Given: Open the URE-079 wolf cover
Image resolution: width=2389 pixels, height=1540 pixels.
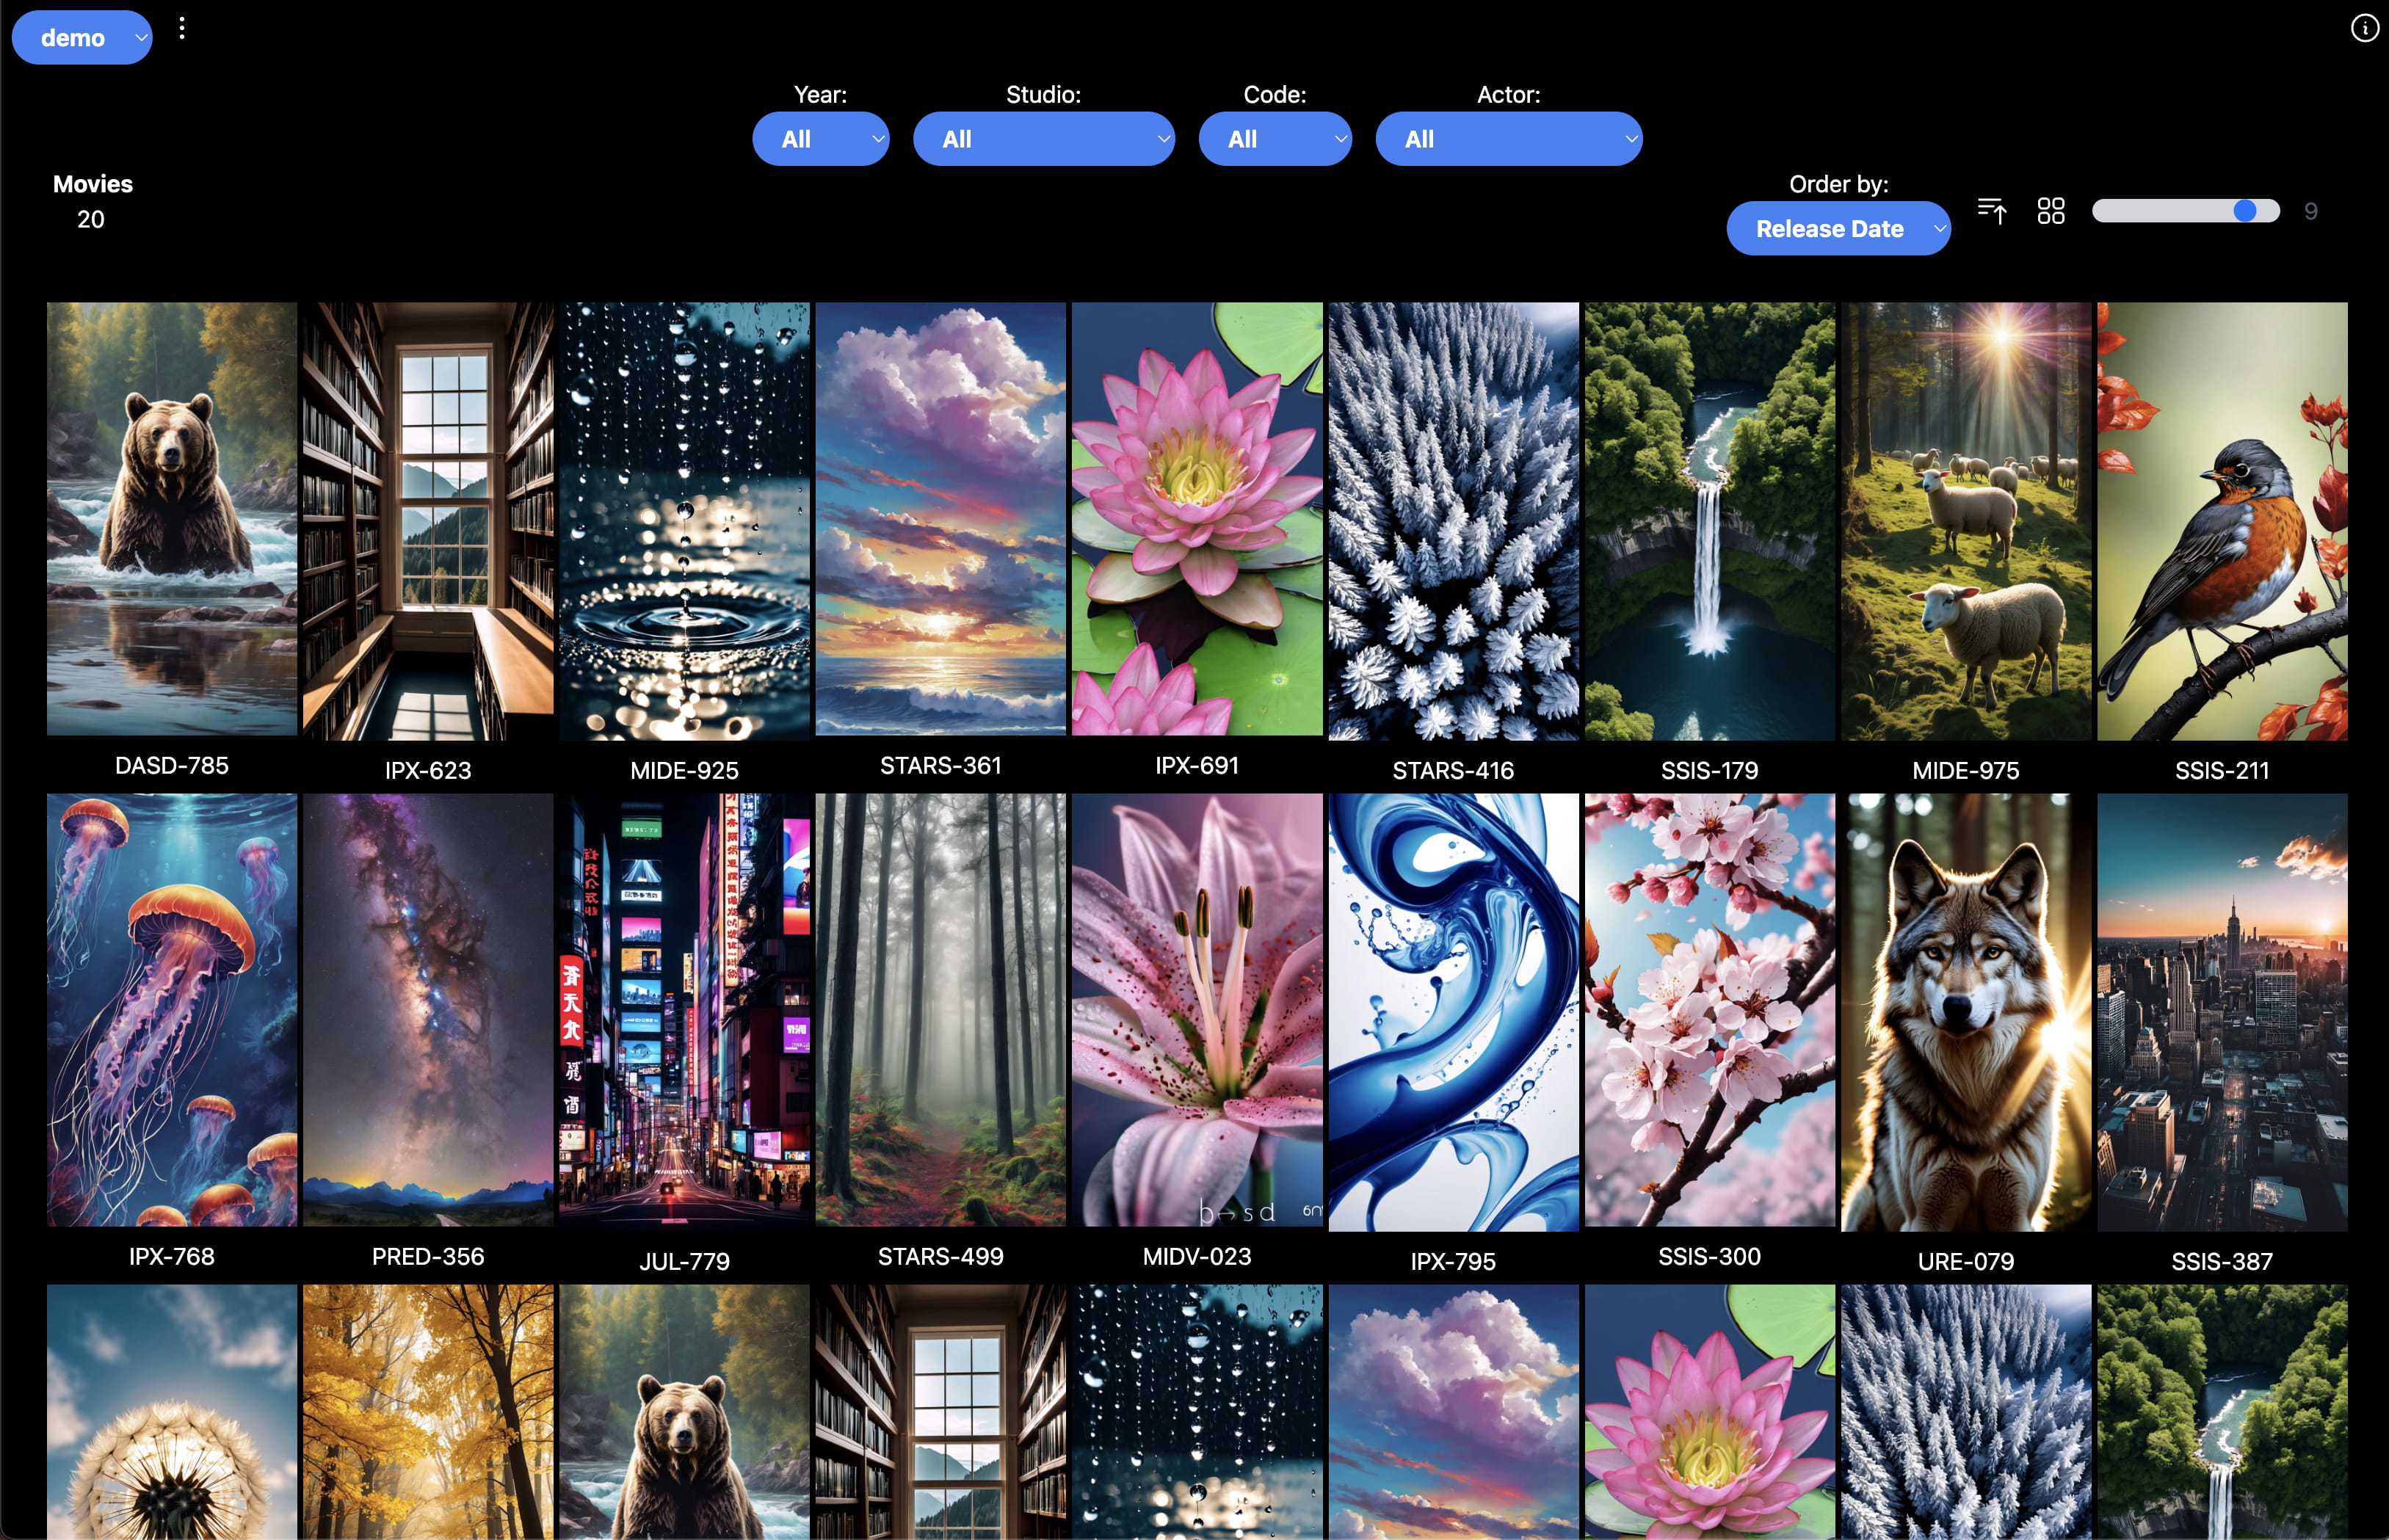Looking at the screenshot, I should click(1965, 1012).
